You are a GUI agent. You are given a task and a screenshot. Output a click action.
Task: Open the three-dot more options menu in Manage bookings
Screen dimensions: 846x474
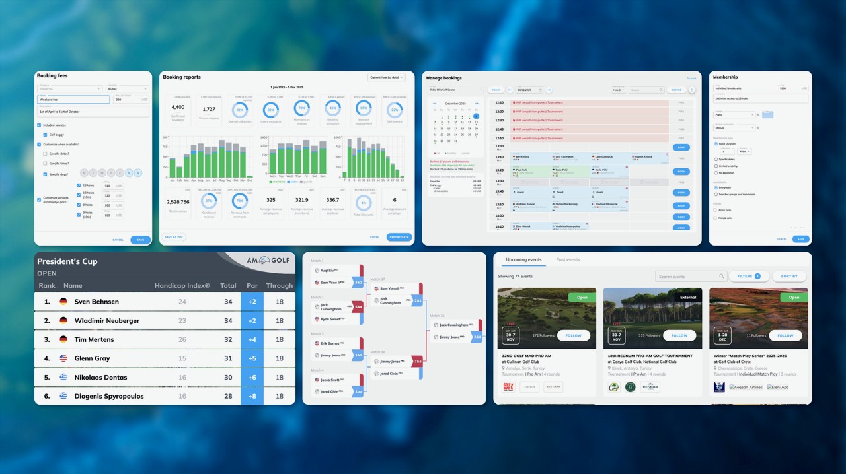tap(692, 90)
